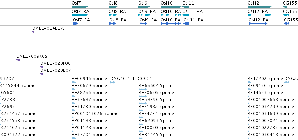
Task: Open EST RE10050.5prime
Action: pyautogui.click(x=157, y=127)
